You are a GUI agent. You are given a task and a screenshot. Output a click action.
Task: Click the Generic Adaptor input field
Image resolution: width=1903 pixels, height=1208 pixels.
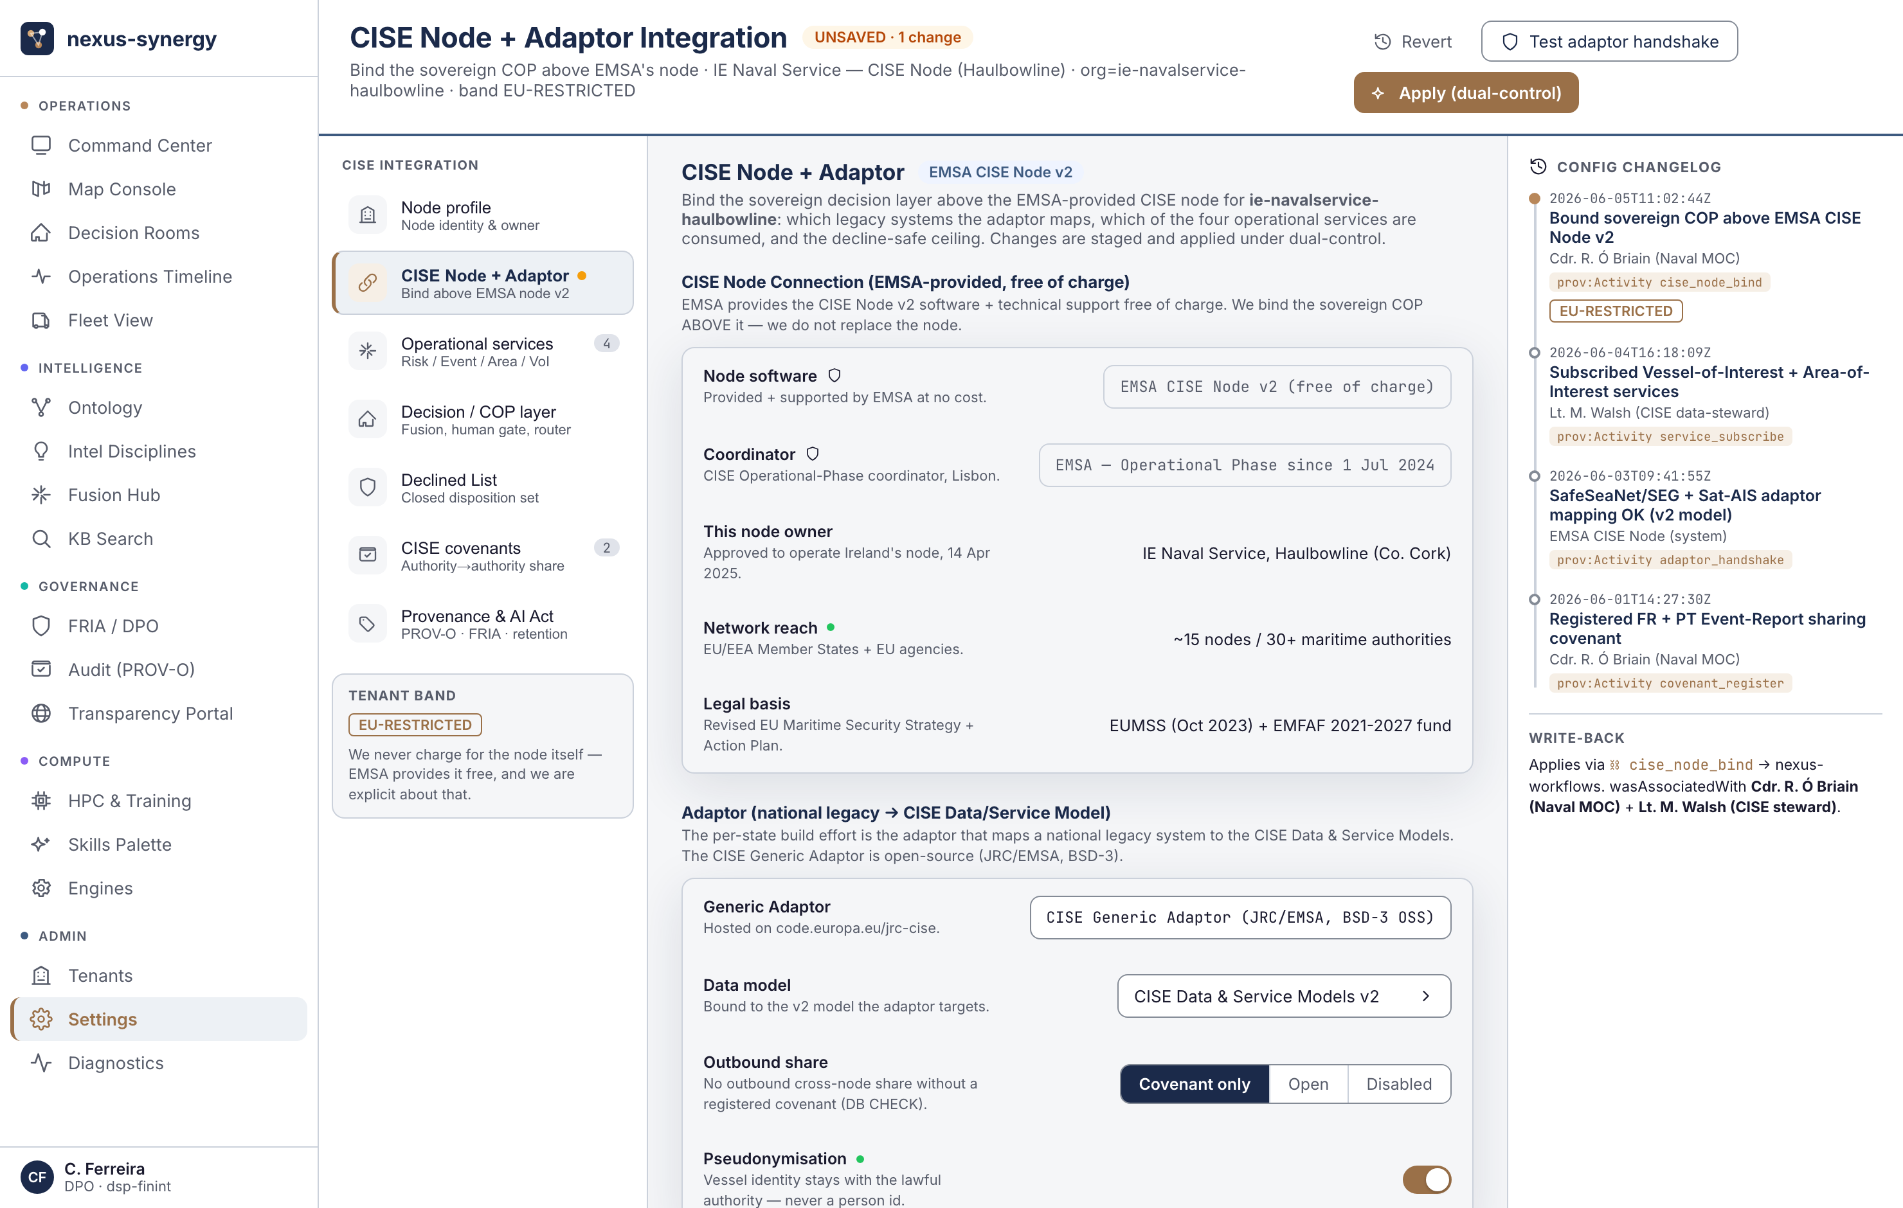point(1240,918)
